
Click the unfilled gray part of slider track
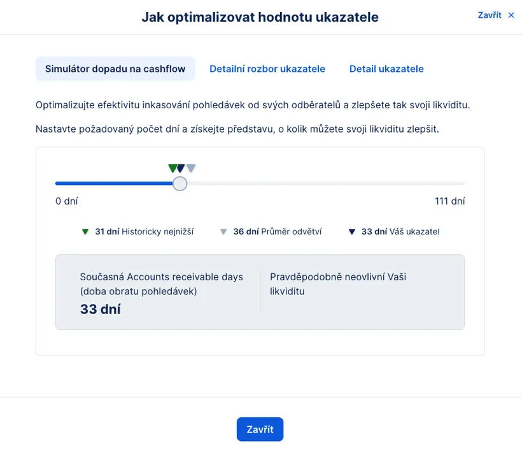(x=325, y=183)
